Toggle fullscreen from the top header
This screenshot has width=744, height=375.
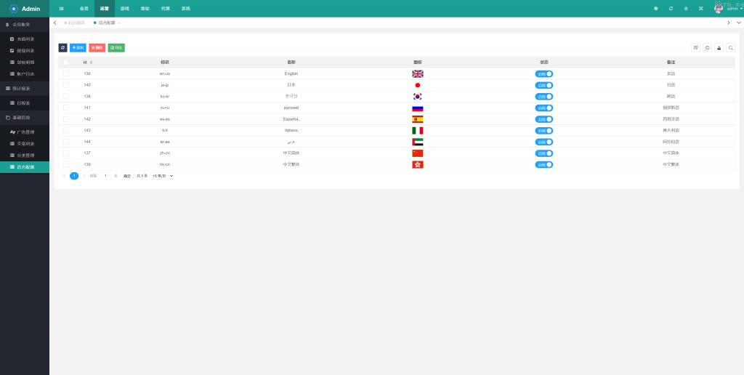point(700,9)
